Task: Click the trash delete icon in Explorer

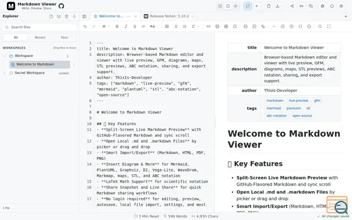Action: tap(66, 16)
